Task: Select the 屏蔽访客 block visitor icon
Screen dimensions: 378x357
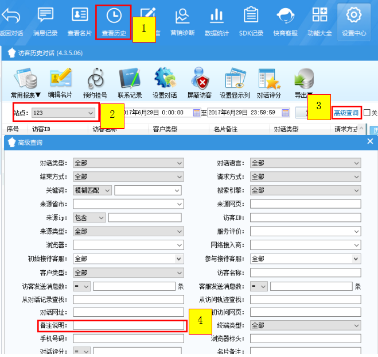Action: [200, 83]
